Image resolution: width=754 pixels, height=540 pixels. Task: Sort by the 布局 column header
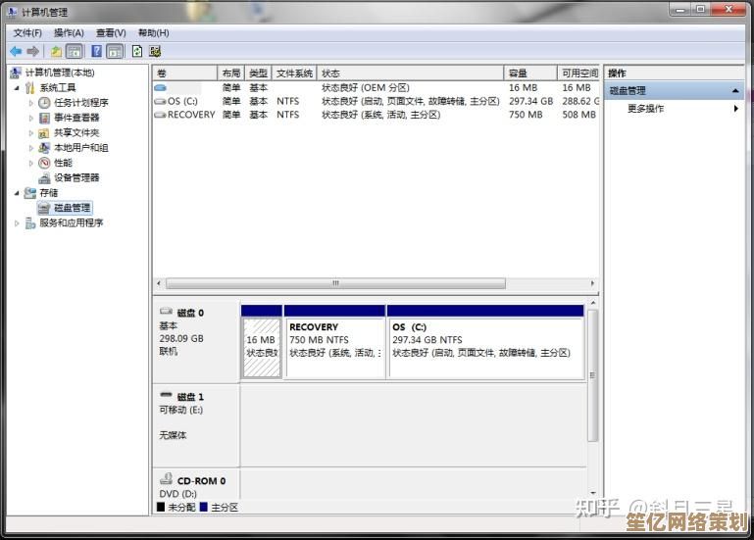pyautogui.click(x=231, y=74)
